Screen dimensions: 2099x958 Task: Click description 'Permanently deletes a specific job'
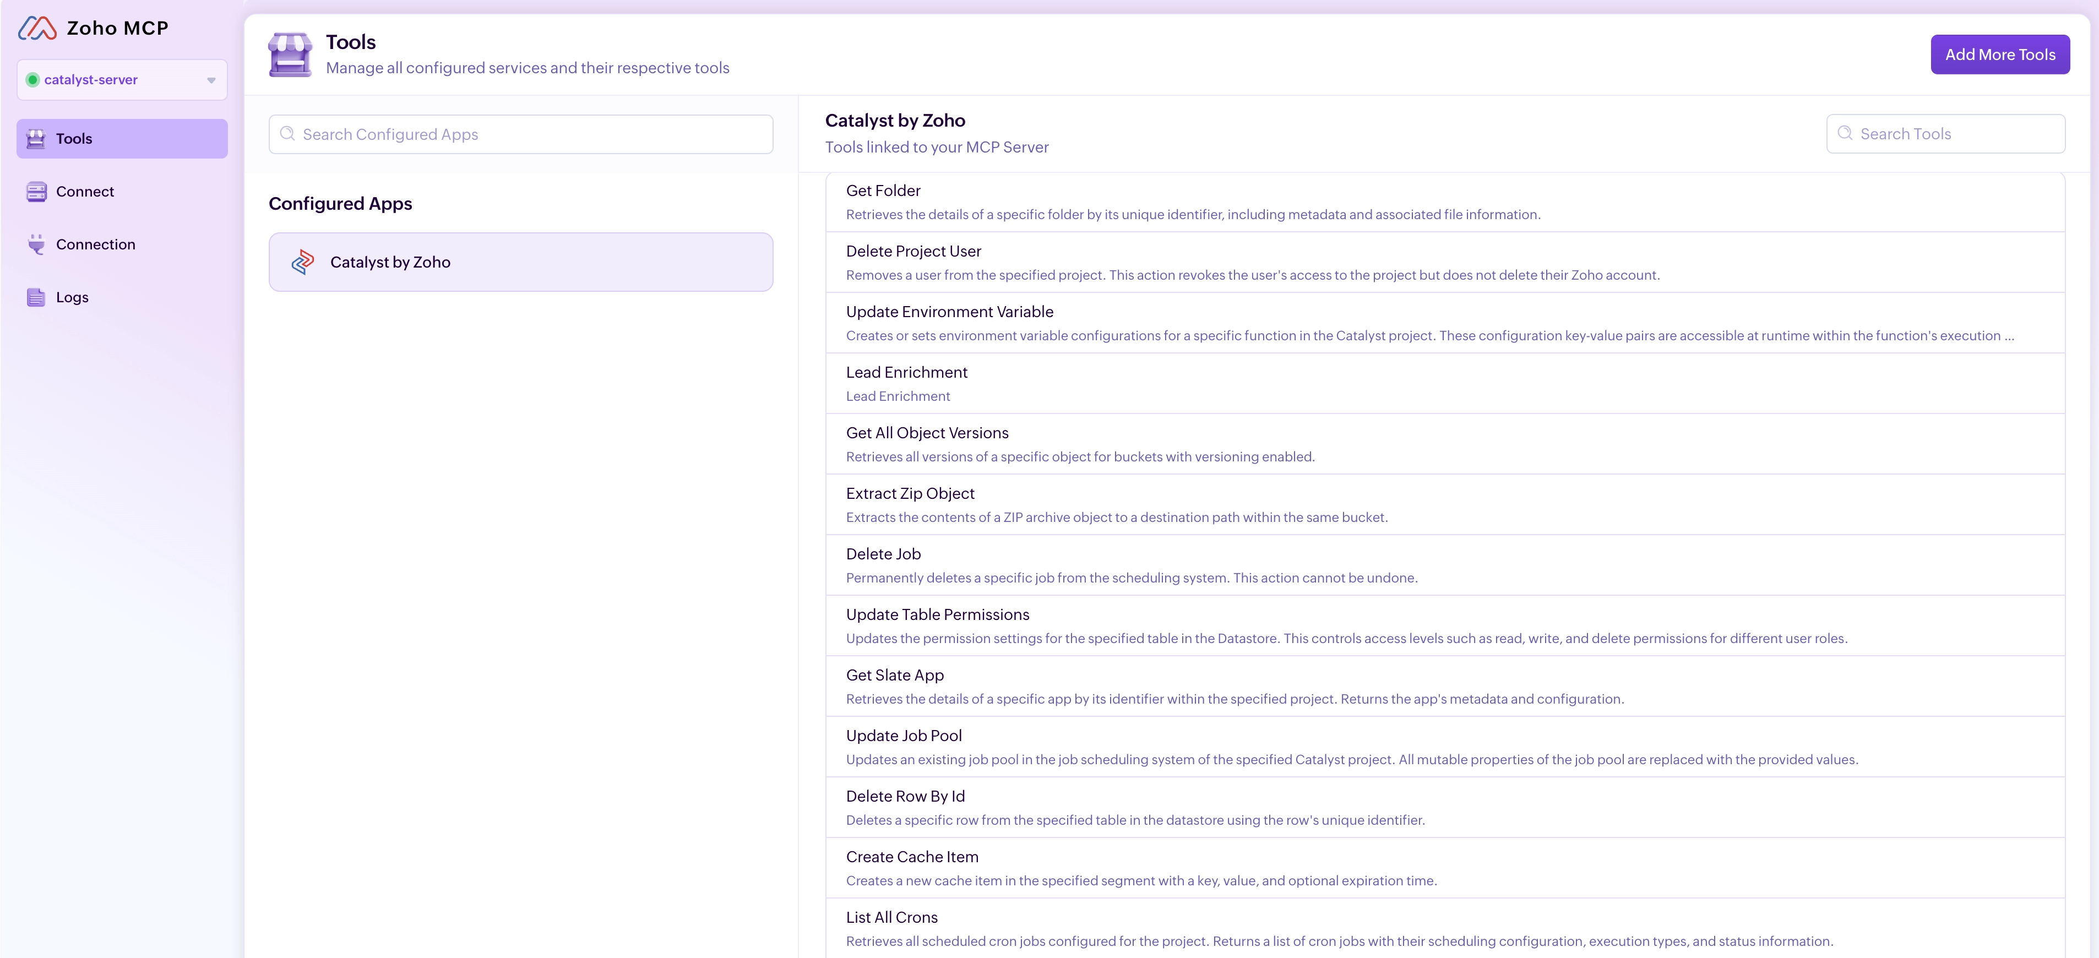point(1132,579)
